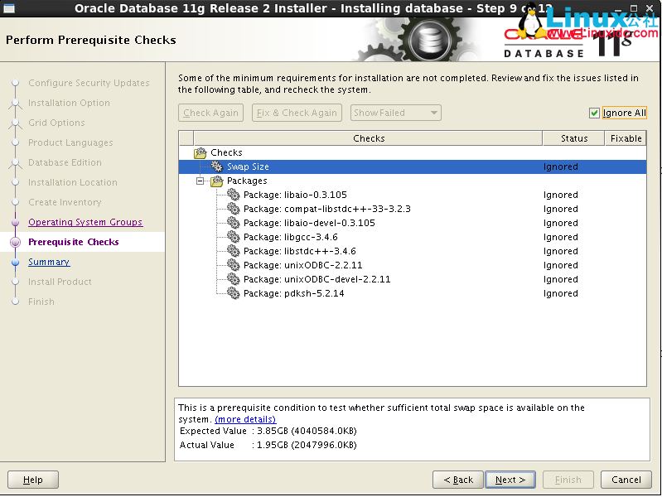
Task: Select Package: libgcc-3.4.6 row
Action: [x=413, y=237]
